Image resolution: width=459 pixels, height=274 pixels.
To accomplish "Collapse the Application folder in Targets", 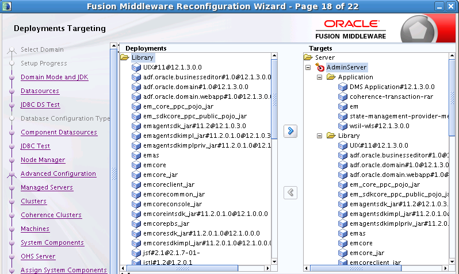I will point(320,77).
